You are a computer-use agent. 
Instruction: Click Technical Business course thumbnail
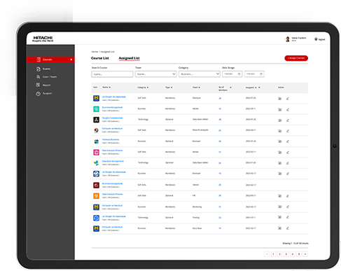point(96,141)
